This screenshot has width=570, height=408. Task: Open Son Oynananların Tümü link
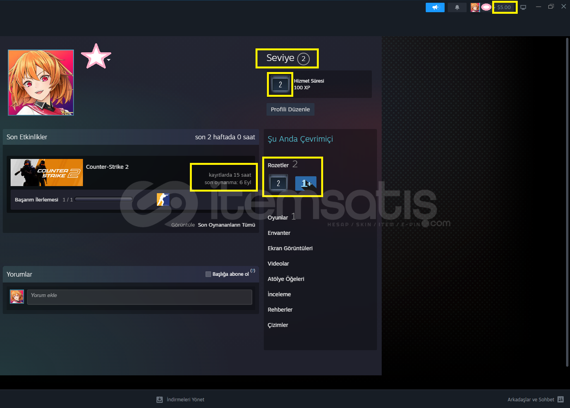tap(226, 225)
